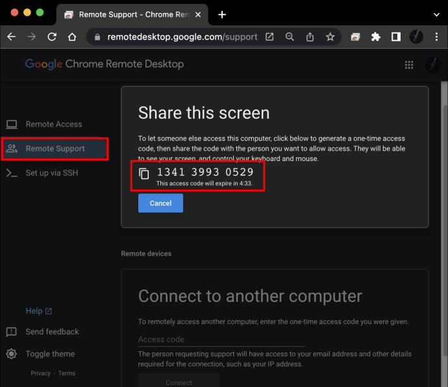Toggle the browser side panel icon
This screenshot has height=387, width=448.
click(x=395, y=36)
